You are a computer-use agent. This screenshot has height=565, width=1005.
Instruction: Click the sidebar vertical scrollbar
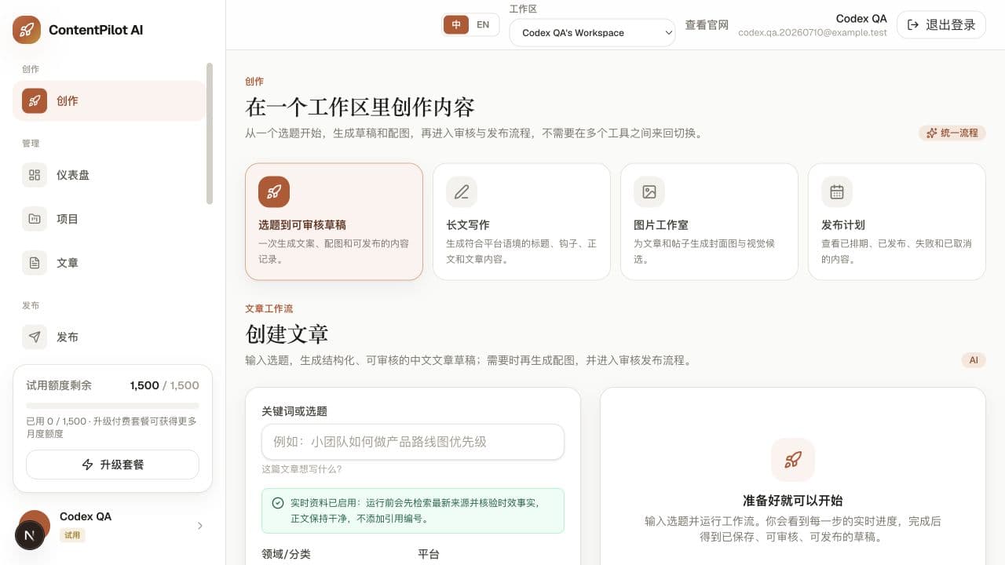(x=210, y=133)
